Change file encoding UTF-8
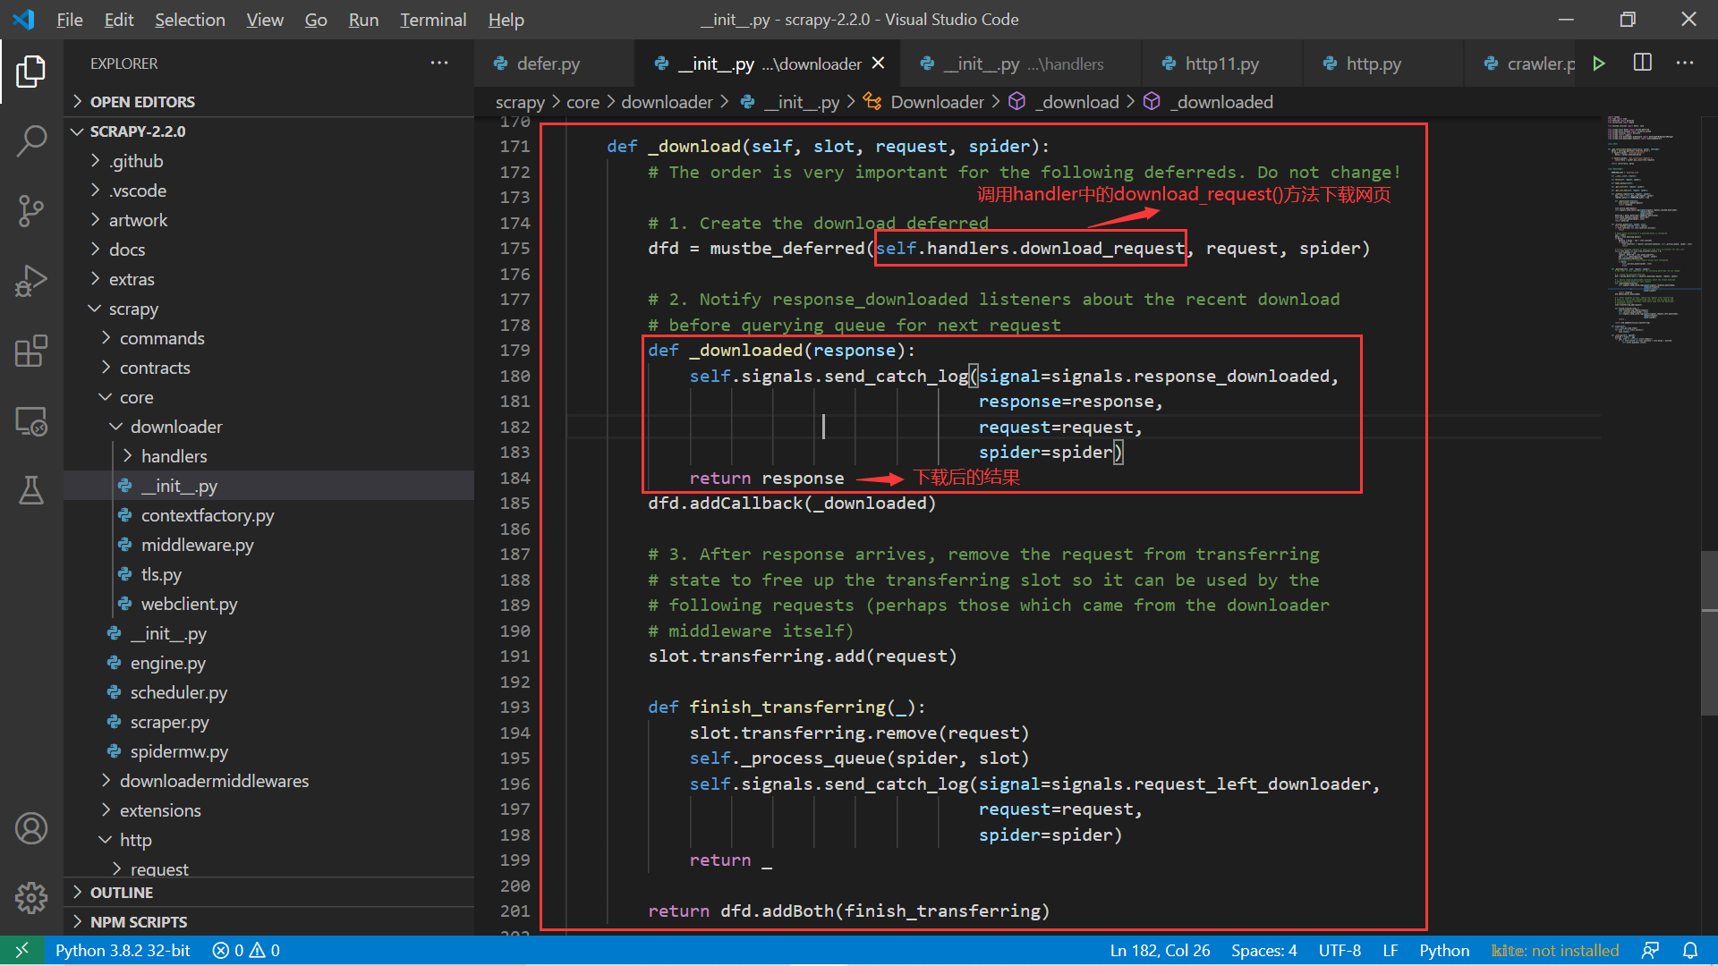 (1340, 950)
